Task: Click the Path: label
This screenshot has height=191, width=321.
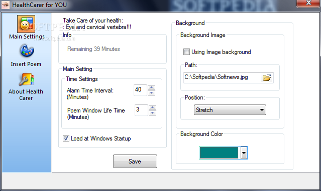Action: click(191, 65)
